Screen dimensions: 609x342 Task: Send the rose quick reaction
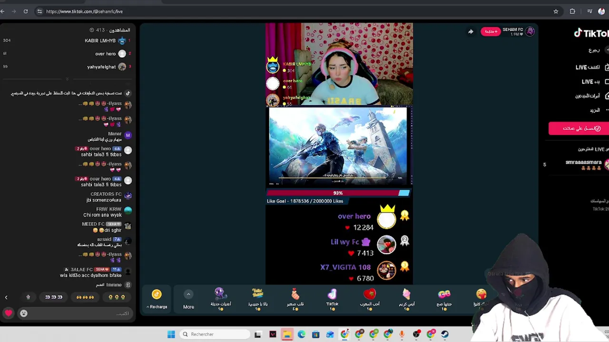point(28,297)
